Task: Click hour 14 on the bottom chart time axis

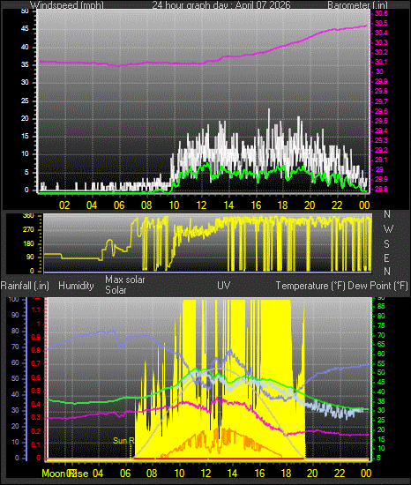Action: 232,474
